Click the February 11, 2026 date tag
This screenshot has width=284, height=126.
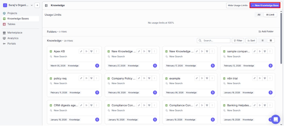point(59,93)
